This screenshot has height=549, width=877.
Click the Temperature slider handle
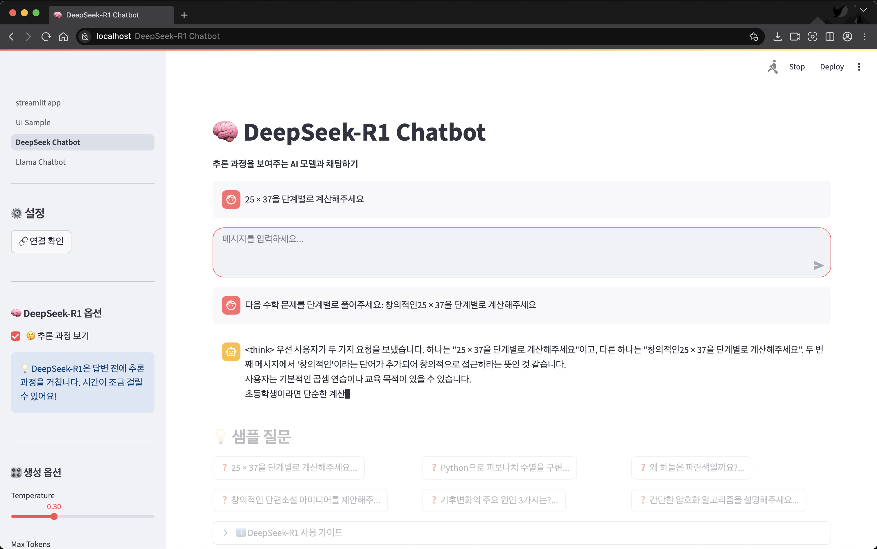point(54,516)
